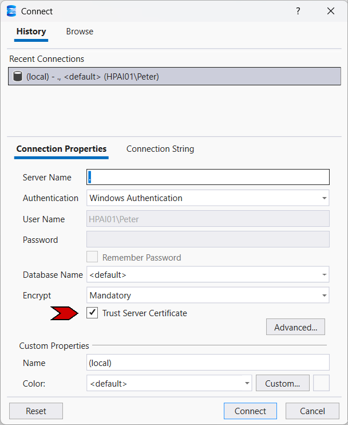Expand the Database Name dropdown
The width and height of the screenshot is (348, 425).
[x=325, y=275]
